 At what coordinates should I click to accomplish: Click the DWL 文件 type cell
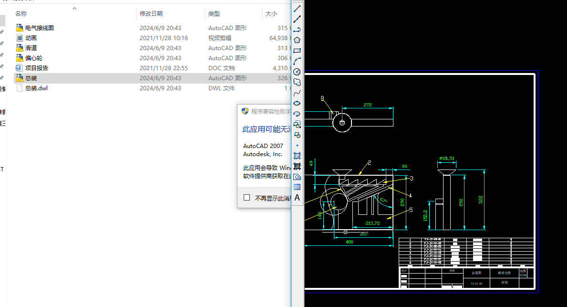tap(221, 88)
